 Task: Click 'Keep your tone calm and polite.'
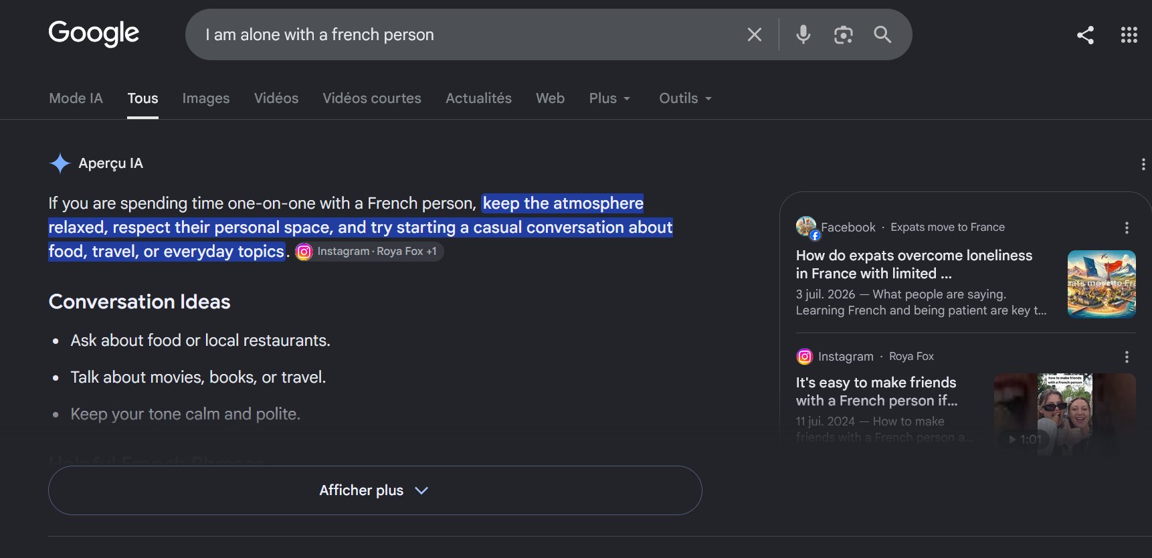click(x=185, y=414)
